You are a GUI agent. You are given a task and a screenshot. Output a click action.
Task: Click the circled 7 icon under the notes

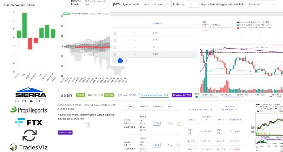point(88,125)
